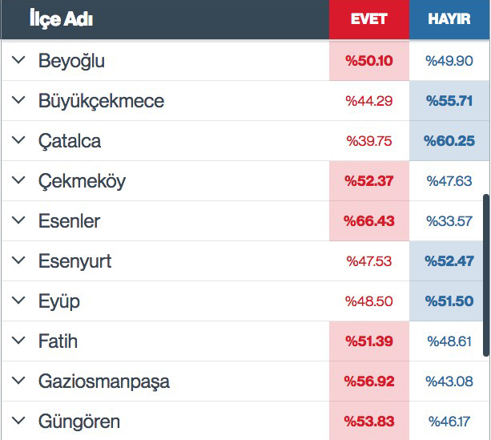Open the Eyüp row chevron
The width and height of the screenshot is (491, 440).
(18, 301)
